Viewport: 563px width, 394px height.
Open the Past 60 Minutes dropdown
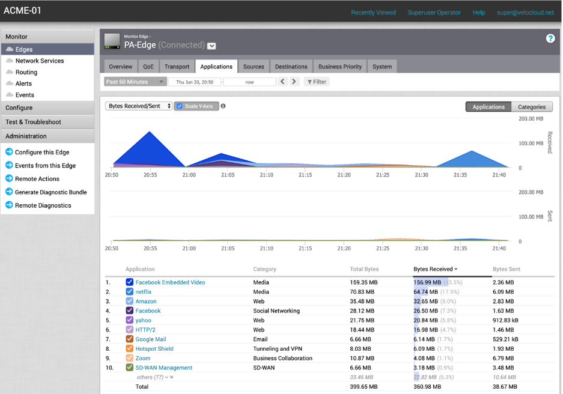pos(135,81)
